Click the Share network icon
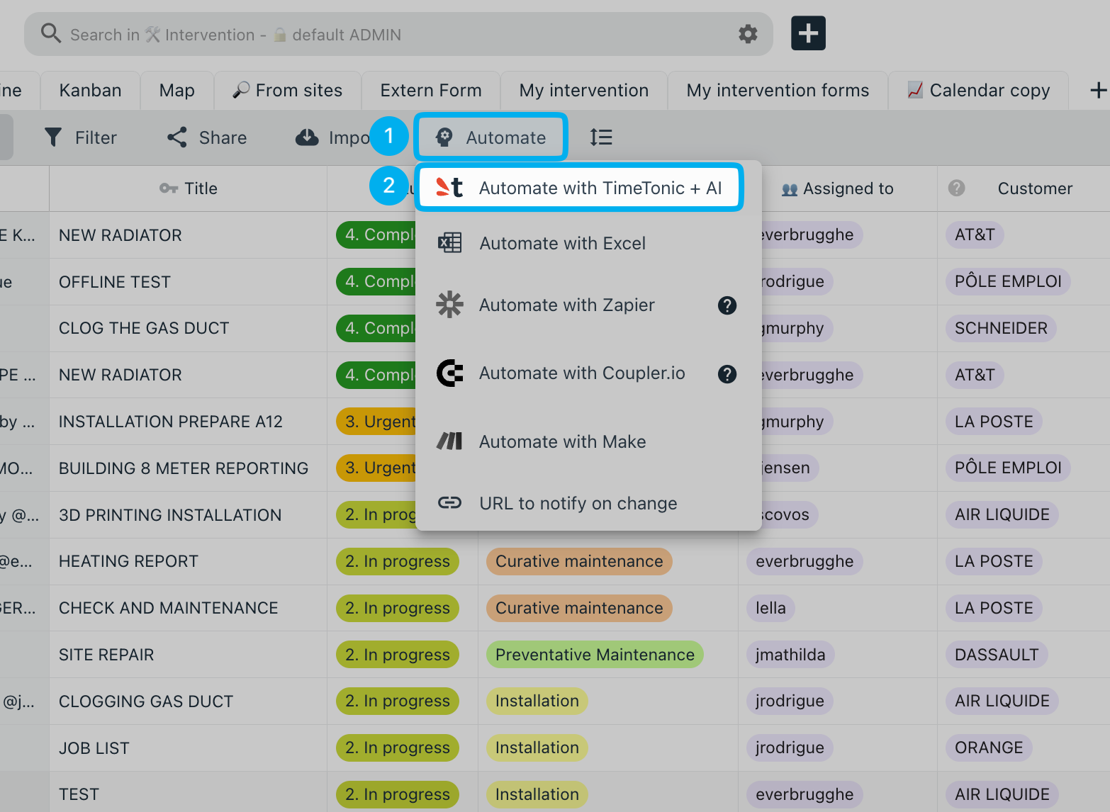Image resolution: width=1110 pixels, height=812 pixels. [177, 137]
